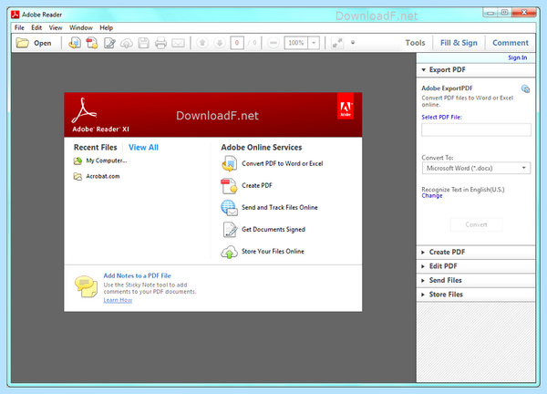
Task: Click the Convert button
Action: point(477,224)
